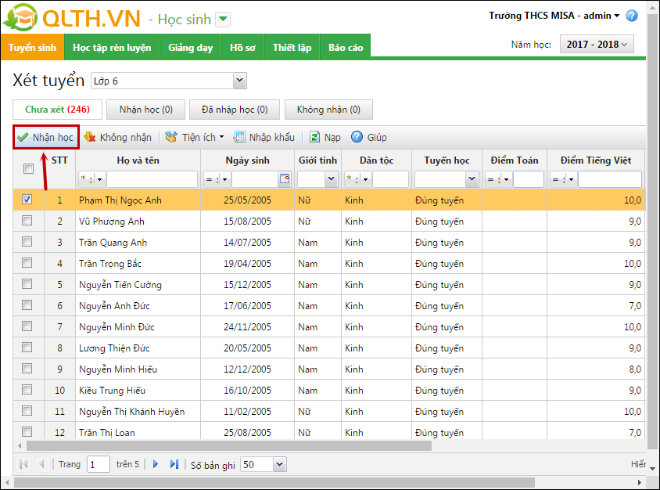Click the Điểm Tiếng Việt filter value field
The image size is (660, 490).
coord(610,179)
